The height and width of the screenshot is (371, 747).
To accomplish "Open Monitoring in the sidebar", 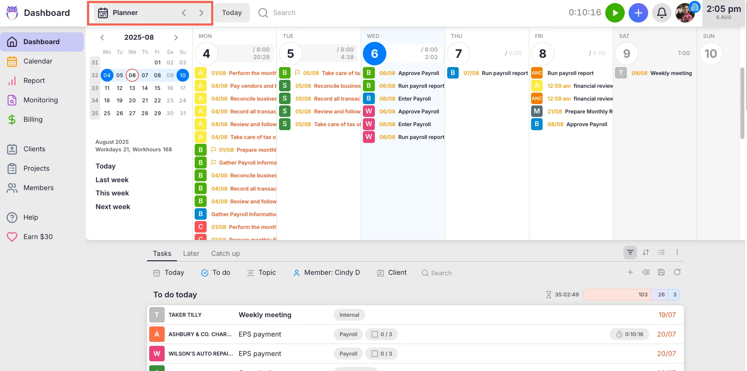I will (x=41, y=100).
